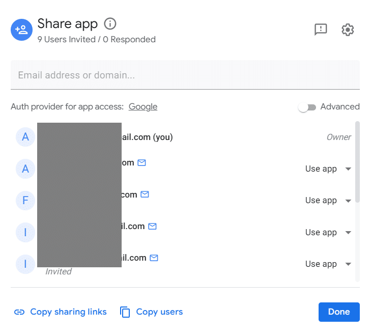Click the Done button
371x336 pixels.
tap(339, 312)
